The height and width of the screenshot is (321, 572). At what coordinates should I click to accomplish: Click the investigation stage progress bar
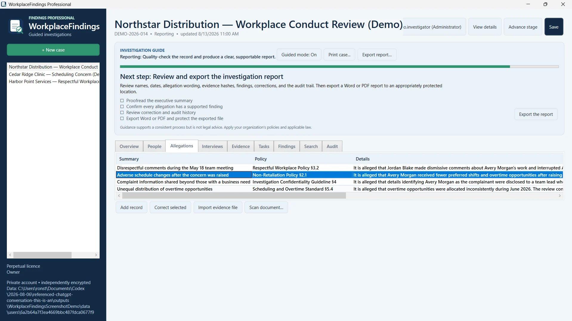(339, 67)
